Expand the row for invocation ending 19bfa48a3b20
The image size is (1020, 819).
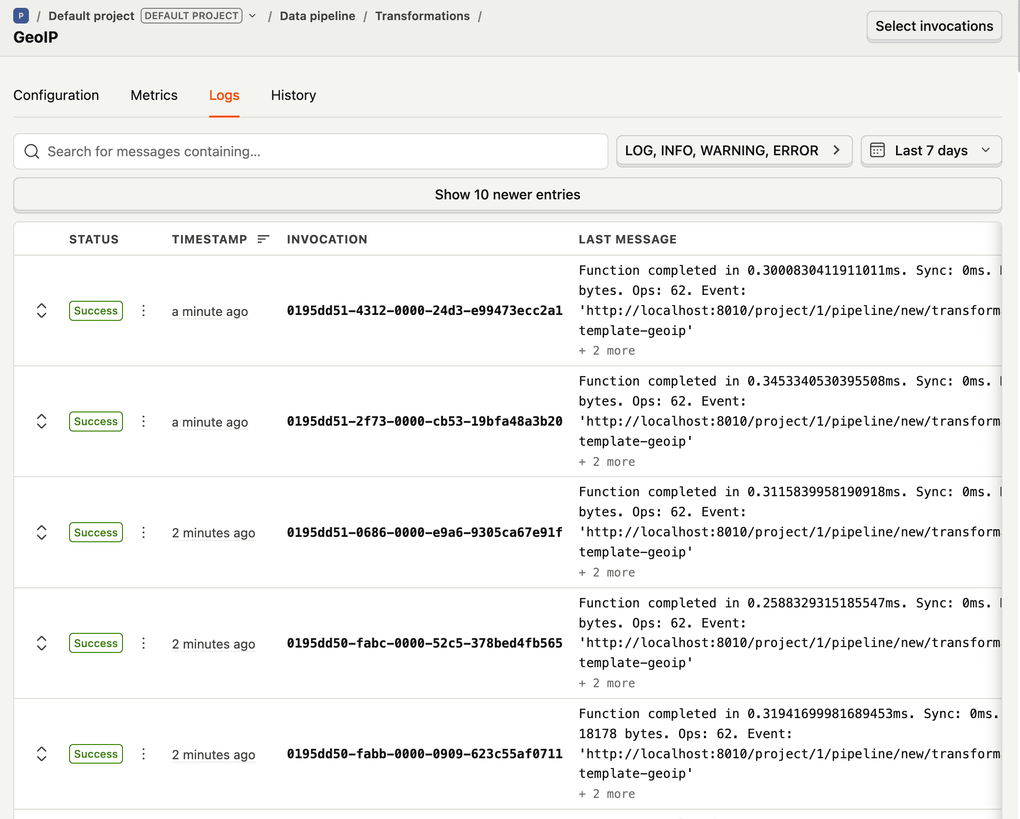click(42, 421)
